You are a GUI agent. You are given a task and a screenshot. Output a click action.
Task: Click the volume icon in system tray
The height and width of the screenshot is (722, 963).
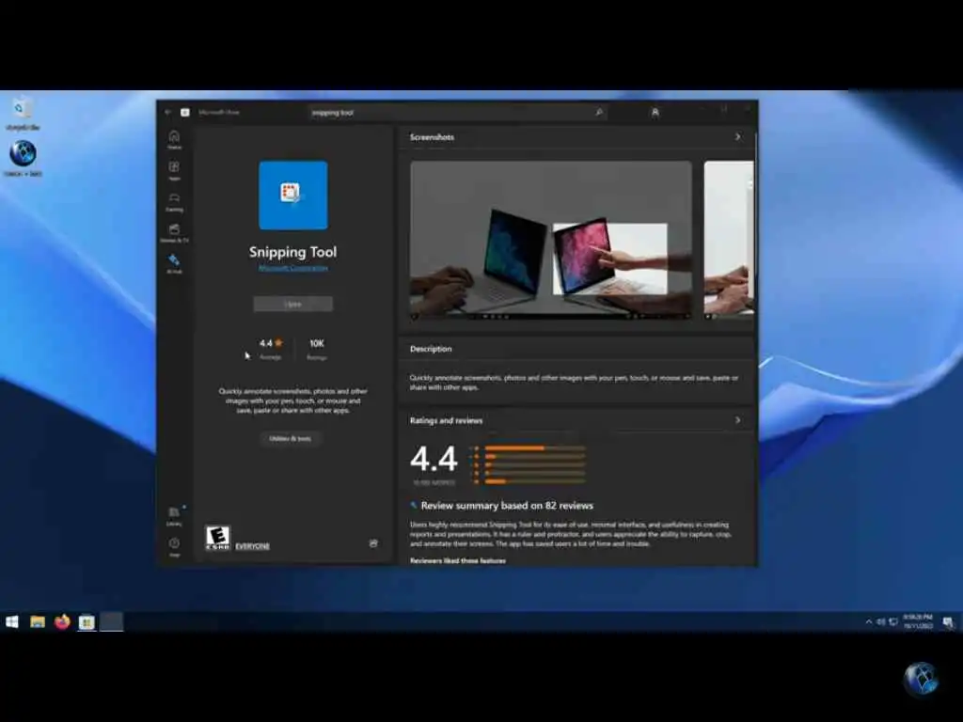pyautogui.click(x=880, y=622)
